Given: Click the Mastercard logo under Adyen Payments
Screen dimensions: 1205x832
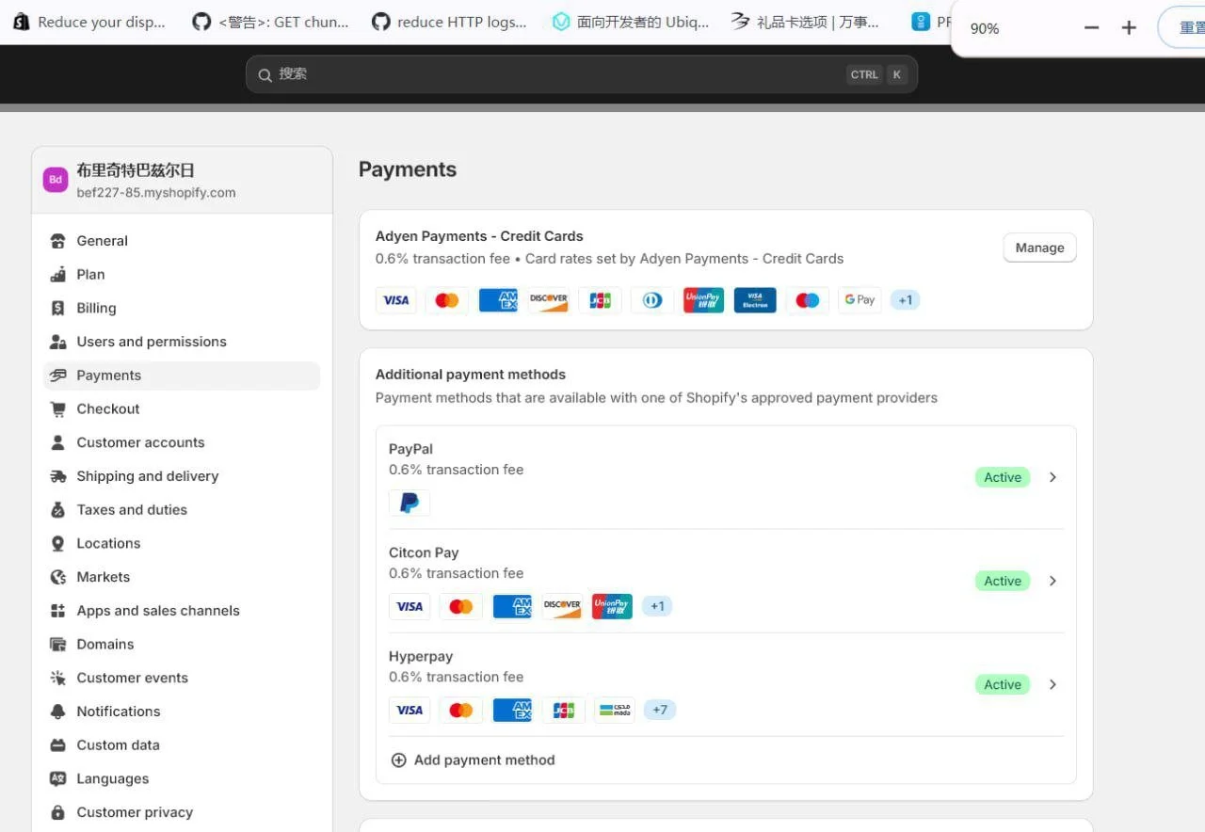Looking at the screenshot, I should (447, 300).
